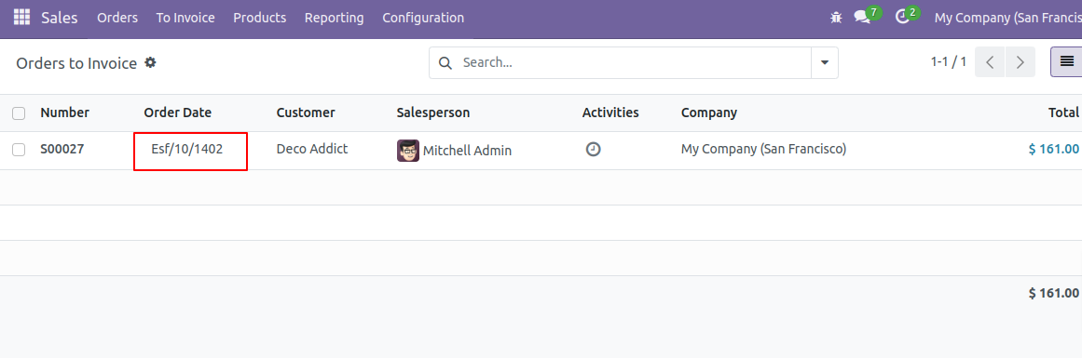Click customer Deco Addict
The width and height of the screenshot is (1082, 358).
click(x=312, y=149)
